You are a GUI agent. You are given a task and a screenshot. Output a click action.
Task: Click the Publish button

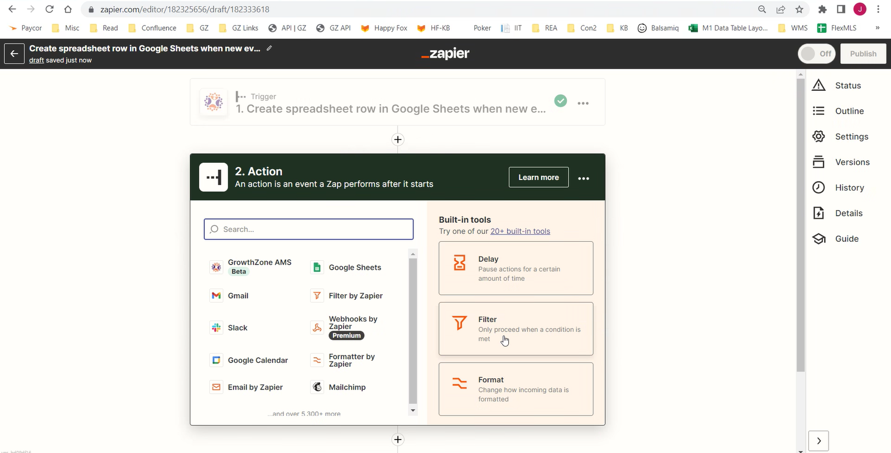863,53
